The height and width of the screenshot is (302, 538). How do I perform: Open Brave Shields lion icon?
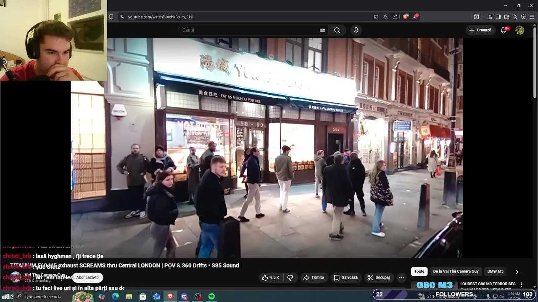tap(405, 17)
